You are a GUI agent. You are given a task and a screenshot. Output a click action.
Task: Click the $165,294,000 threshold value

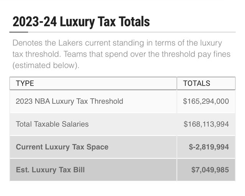click(x=206, y=101)
